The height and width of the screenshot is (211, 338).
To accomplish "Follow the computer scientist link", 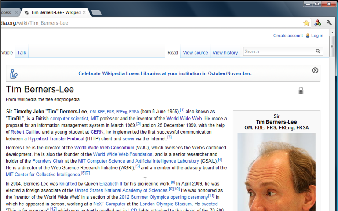I will 69,118.
